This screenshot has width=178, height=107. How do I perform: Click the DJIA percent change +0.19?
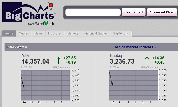[x=71, y=62]
